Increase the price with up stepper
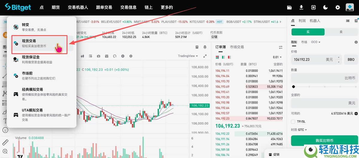Image resolution: width=359 pixels, height=158 pixels. (x=339, y=57)
